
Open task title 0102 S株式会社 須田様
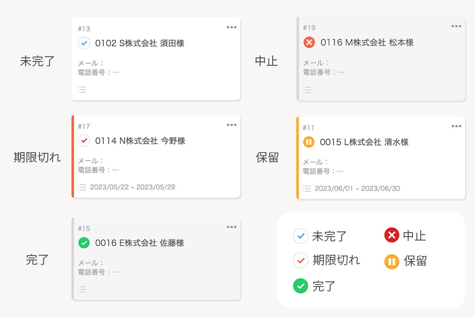pos(140,43)
